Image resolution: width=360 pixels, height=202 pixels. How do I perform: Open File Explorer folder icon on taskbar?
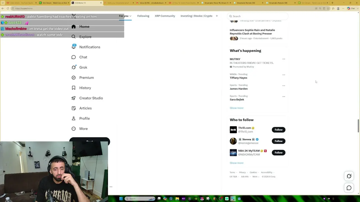[177, 199]
